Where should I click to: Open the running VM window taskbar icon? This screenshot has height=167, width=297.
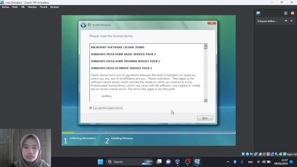point(197,162)
